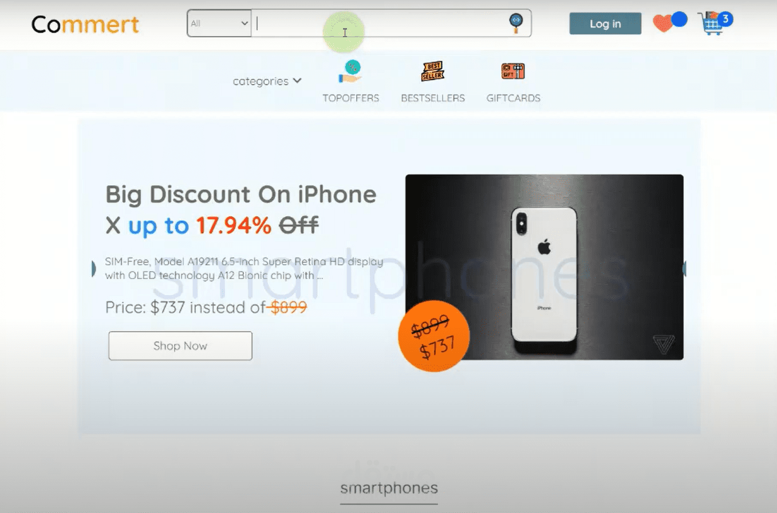Screen dimensions: 777x513
Task: Click the cart item count badge
Action: [x=725, y=19]
